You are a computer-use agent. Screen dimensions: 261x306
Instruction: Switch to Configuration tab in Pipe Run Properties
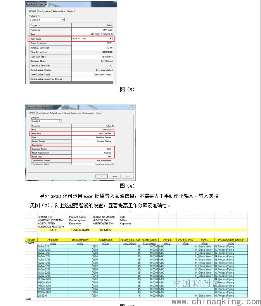click(44, 11)
